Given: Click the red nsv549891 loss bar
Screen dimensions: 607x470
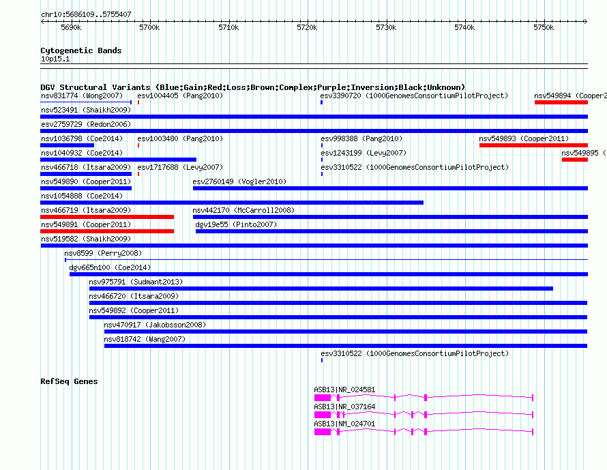Looking at the screenshot, I should 107,231.
